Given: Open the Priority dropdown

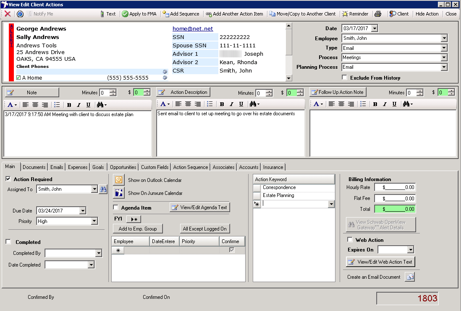Looking at the screenshot, I should pyautogui.click(x=94, y=221).
